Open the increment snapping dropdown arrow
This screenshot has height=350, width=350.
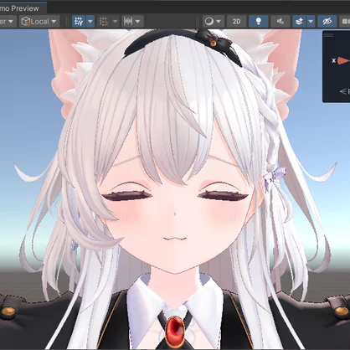[138, 22]
